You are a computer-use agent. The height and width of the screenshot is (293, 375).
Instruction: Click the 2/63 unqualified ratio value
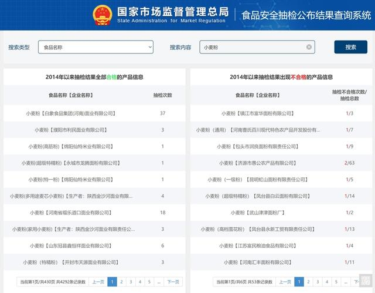click(x=349, y=163)
